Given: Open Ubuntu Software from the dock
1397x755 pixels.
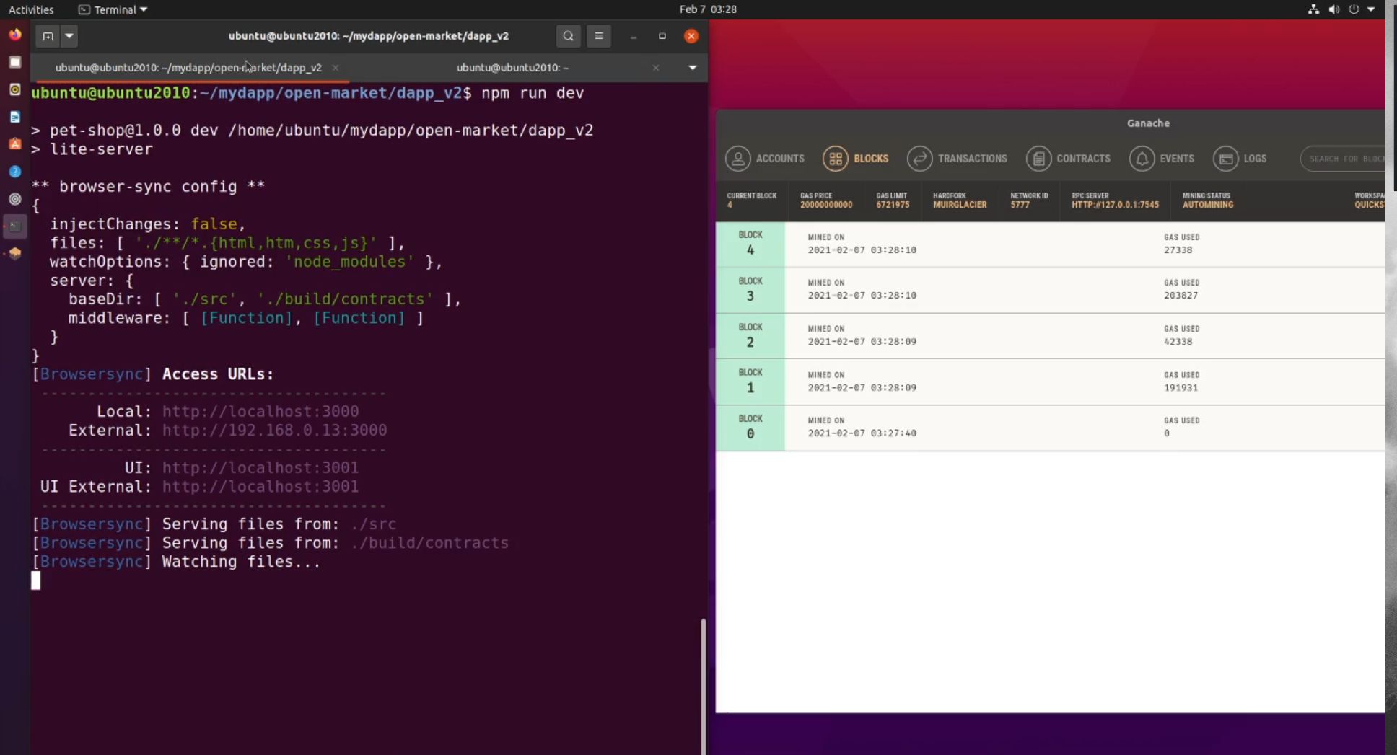Looking at the screenshot, I should [15, 144].
